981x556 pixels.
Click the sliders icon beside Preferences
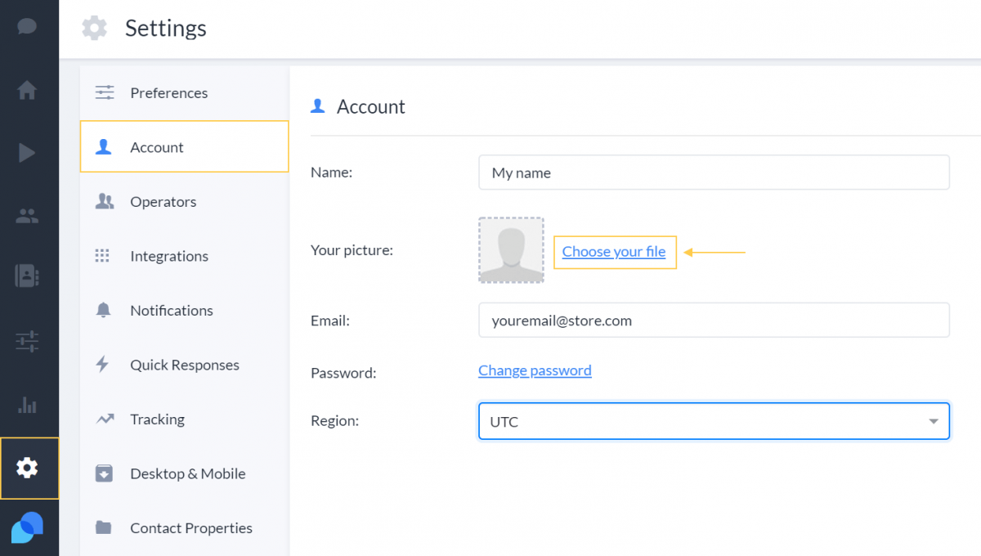pyautogui.click(x=105, y=92)
